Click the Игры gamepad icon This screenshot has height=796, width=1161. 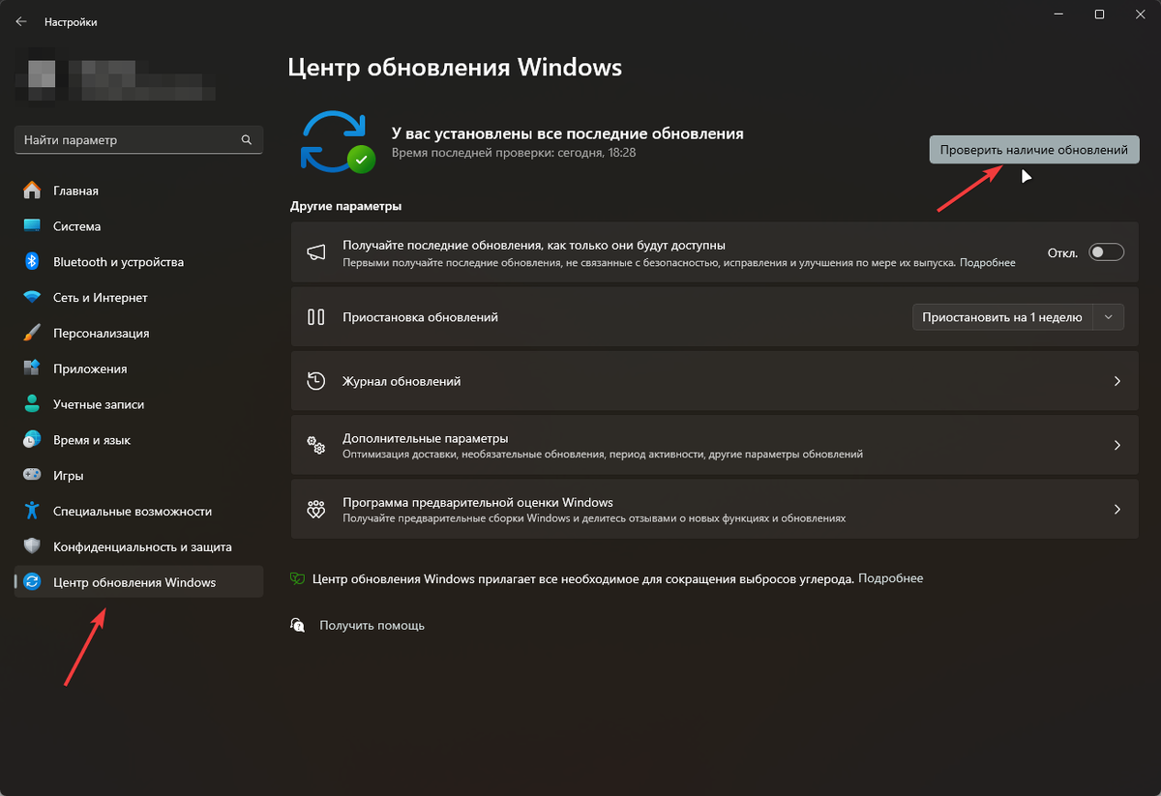pyautogui.click(x=32, y=476)
